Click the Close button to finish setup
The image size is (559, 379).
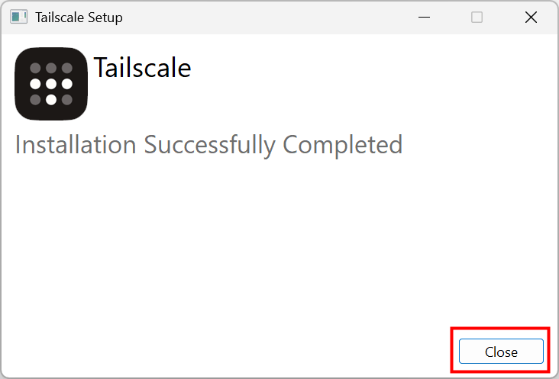[x=501, y=352]
